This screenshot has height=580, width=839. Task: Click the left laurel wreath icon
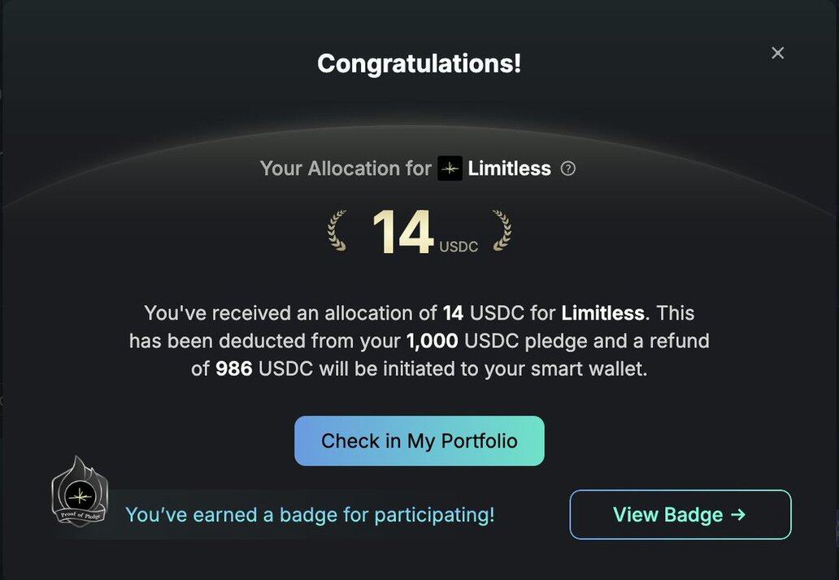pyautogui.click(x=337, y=231)
